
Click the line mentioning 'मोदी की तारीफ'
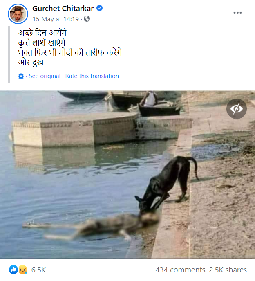click(x=70, y=53)
